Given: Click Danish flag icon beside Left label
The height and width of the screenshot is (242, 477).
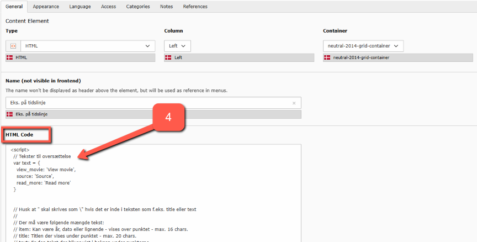Looking at the screenshot, I should [168, 57].
